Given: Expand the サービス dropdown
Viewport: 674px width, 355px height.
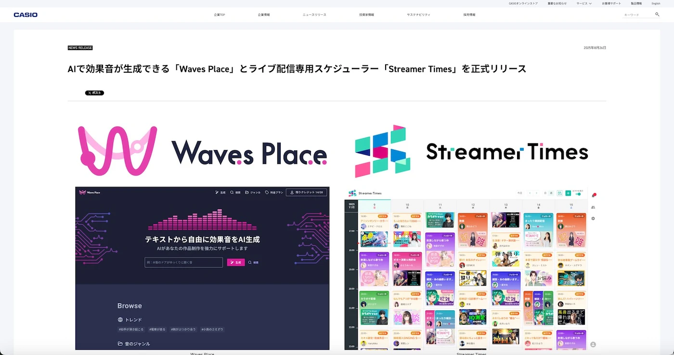Looking at the screenshot, I should (x=584, y=3).
